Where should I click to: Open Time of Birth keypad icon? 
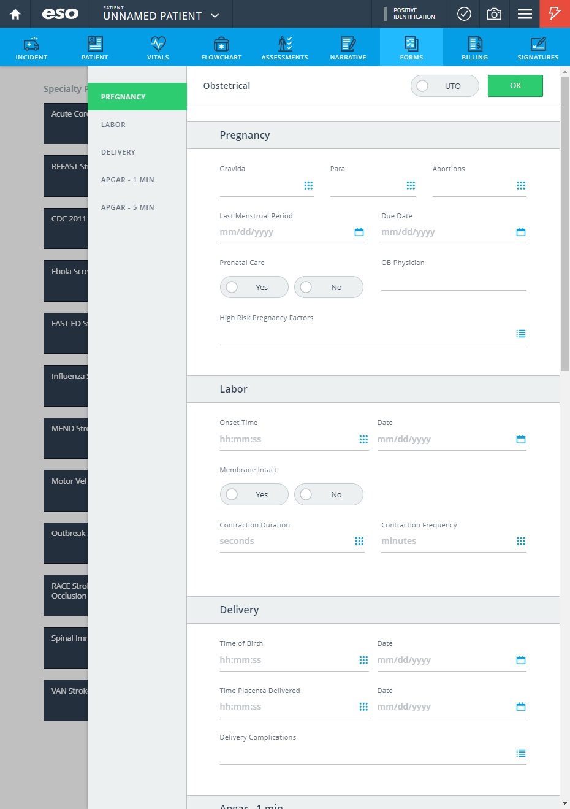(363, 660)
